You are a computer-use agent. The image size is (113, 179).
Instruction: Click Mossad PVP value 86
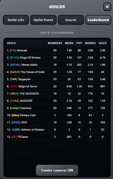(x=79, y=50)
